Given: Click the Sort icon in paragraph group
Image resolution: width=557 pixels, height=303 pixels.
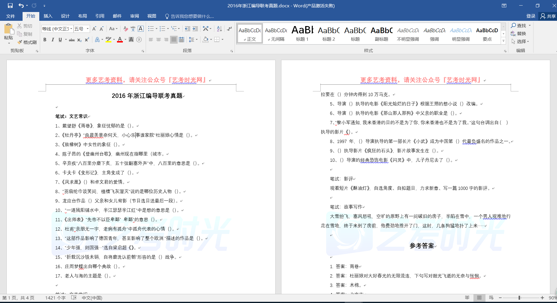Looking at the screenshot, I should pos(219,29).
